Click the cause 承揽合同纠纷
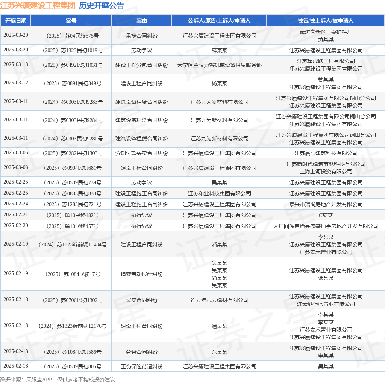Image resolution: width=385 pixels, height=383 pixels. 142,36
